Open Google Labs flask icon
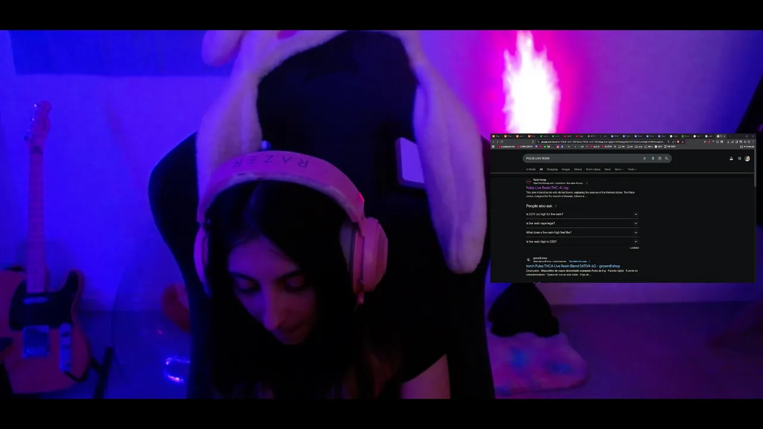The height and width of the screenshot is (429, 763). pos(731,158)
